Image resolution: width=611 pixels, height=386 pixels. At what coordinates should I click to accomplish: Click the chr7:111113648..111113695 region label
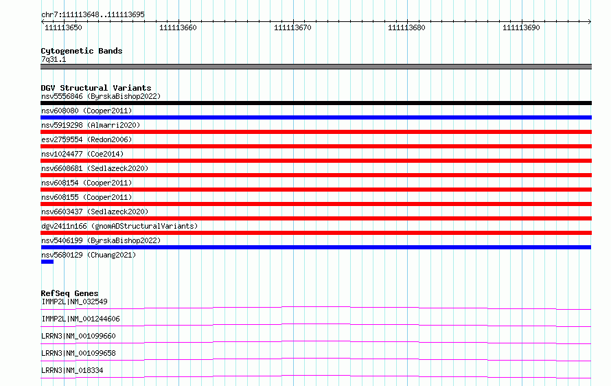click(93, 14)
